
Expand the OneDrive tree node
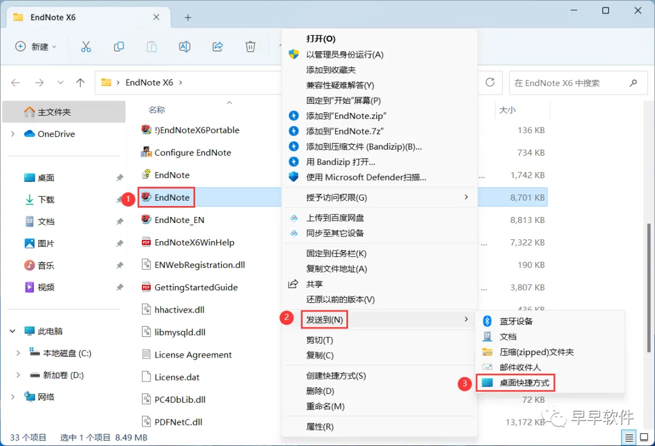pos(13,133)
